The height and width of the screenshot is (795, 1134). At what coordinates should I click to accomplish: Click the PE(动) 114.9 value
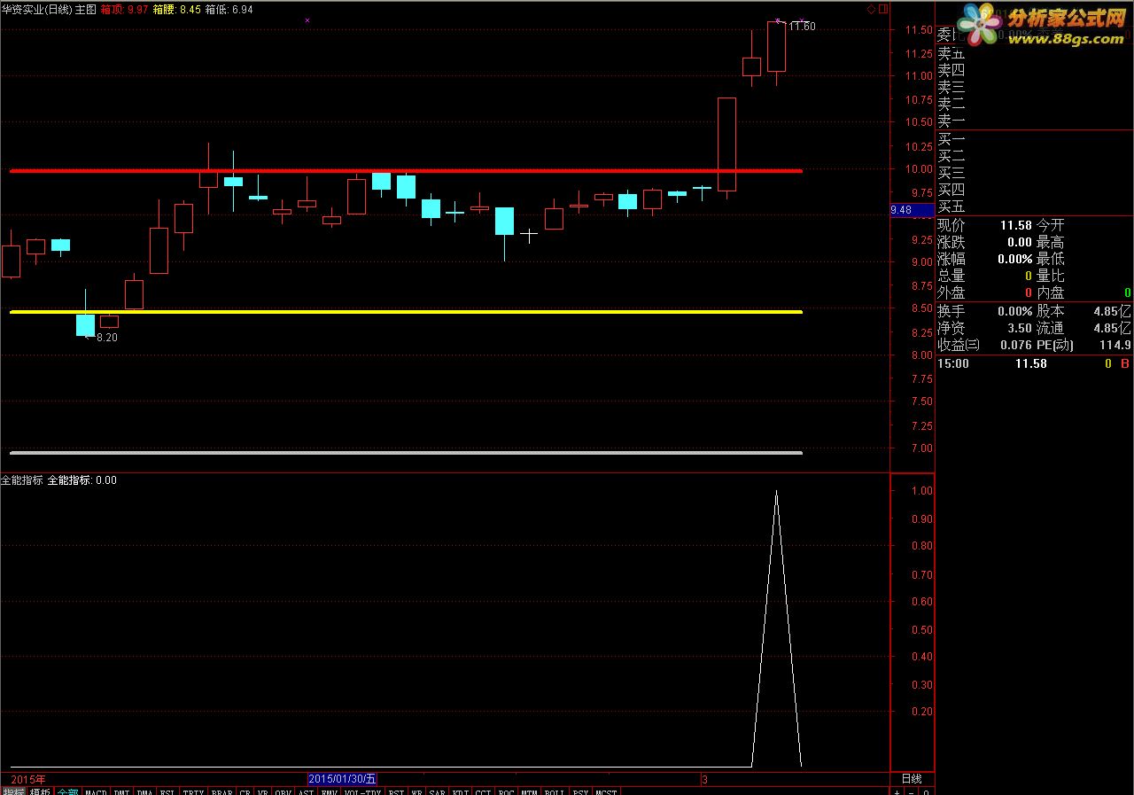pos(1084,345)
